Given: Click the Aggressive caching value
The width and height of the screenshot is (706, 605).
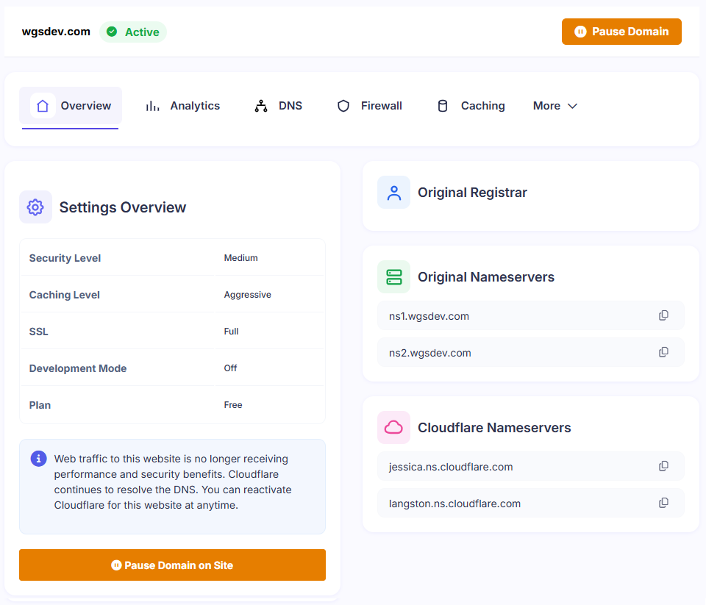Looking at the screenshot, I should 248,295.
